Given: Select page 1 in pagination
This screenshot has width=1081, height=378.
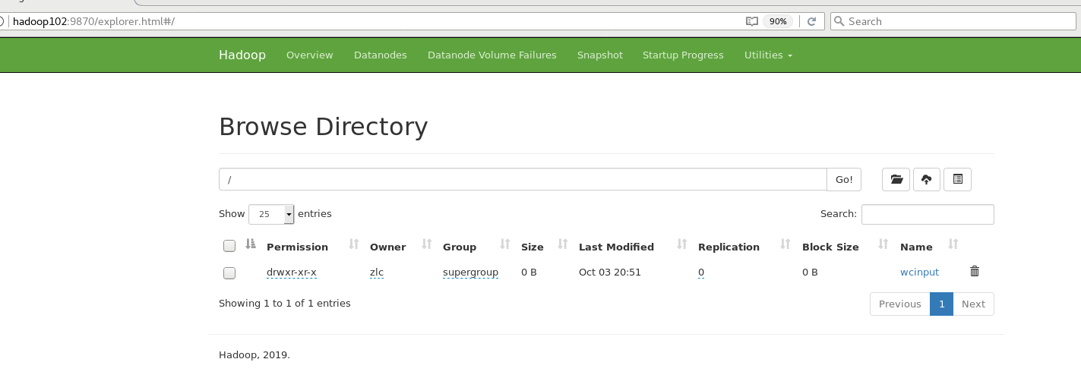Looking at the screenshot, I should click(x=941, y=304).
